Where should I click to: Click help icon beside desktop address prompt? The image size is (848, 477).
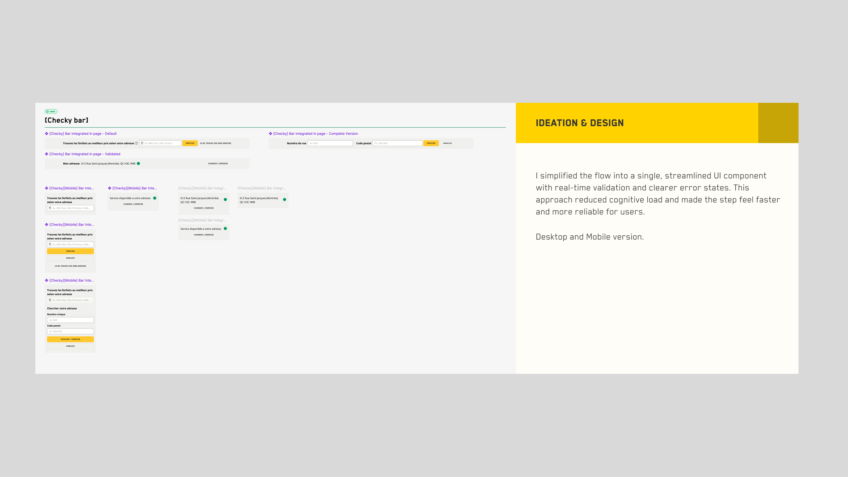[136, 143]
